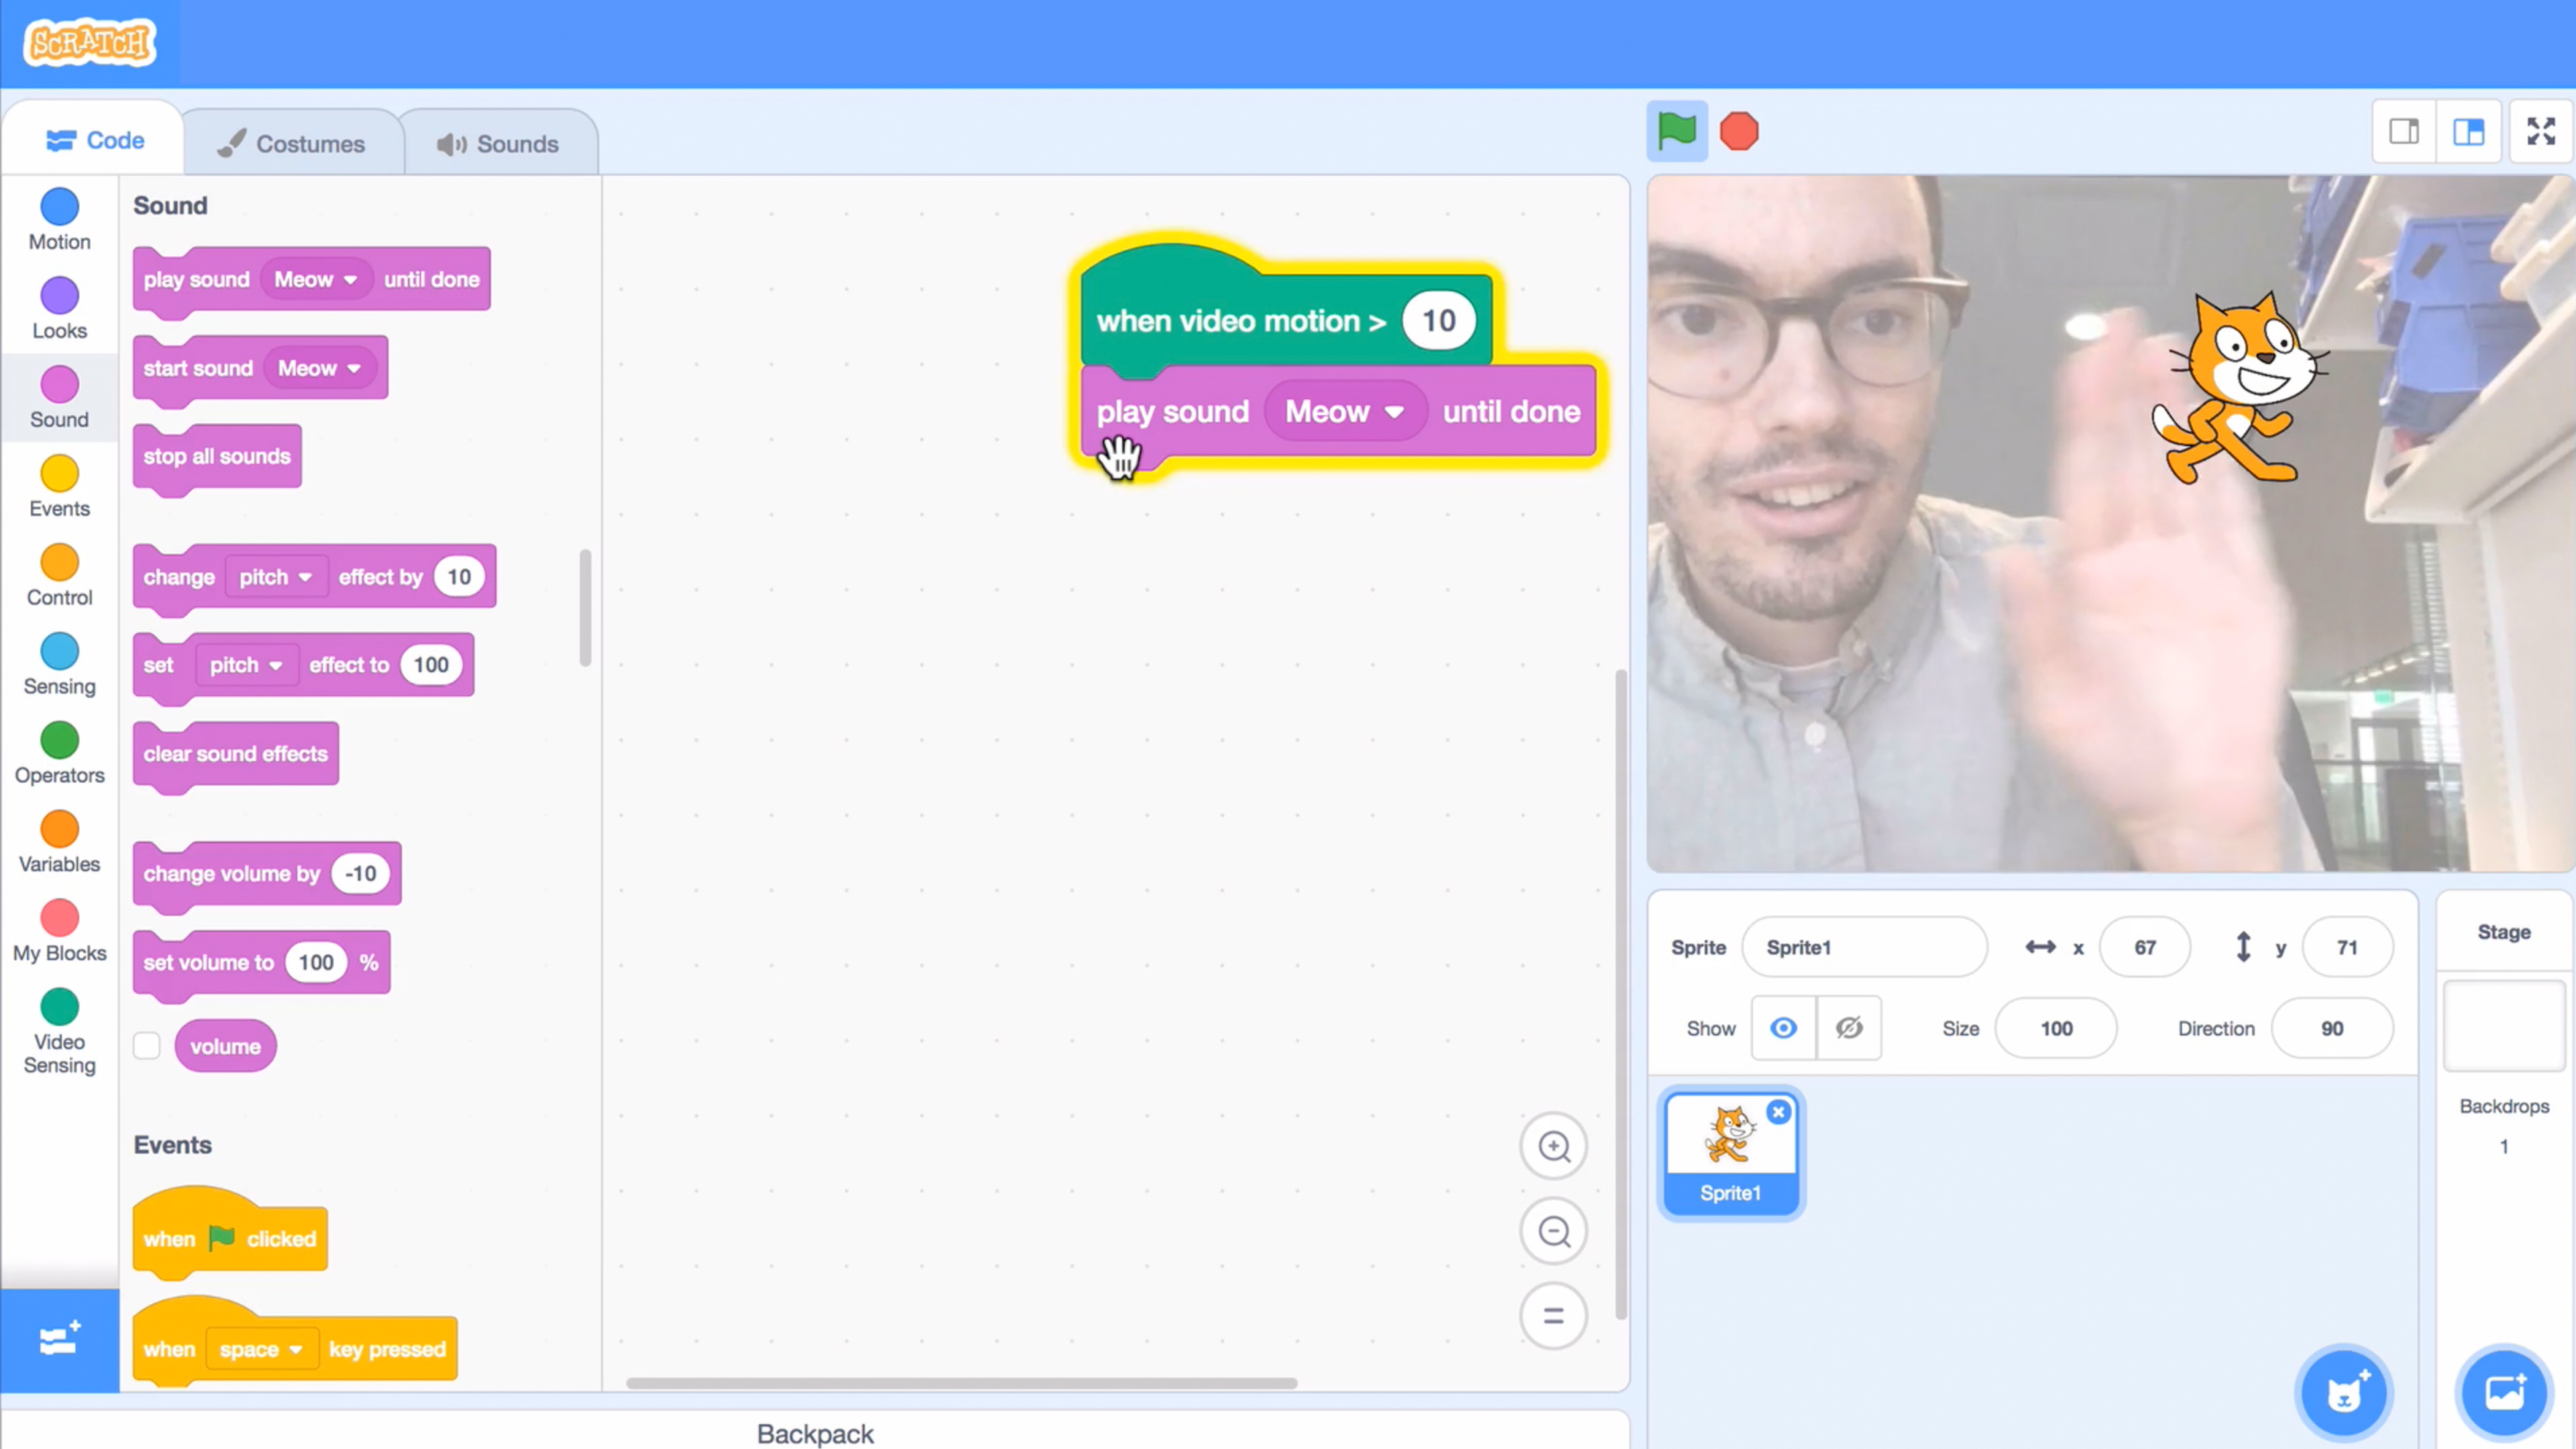2576x1449 pixels.
Task: Open the Sounds tab
Action: pos(498,144)
